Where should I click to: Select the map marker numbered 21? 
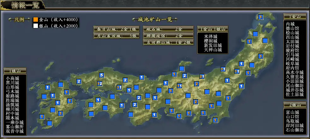202,77
